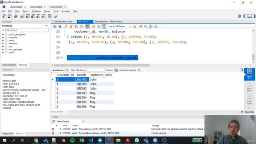256x144 pixels.
Task: Select the Field Types side panel button
Action: 249,100
